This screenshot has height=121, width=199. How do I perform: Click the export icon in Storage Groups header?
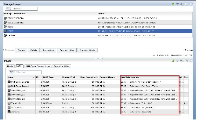pyautogui.click(x=186, y=5)
